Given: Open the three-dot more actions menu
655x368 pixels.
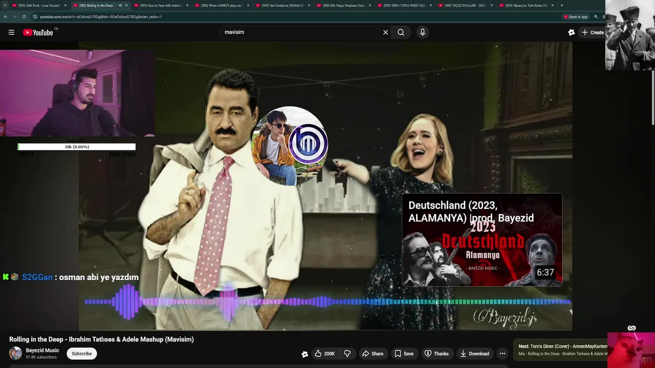Looking at the screenshot, I should coord(502,354).
